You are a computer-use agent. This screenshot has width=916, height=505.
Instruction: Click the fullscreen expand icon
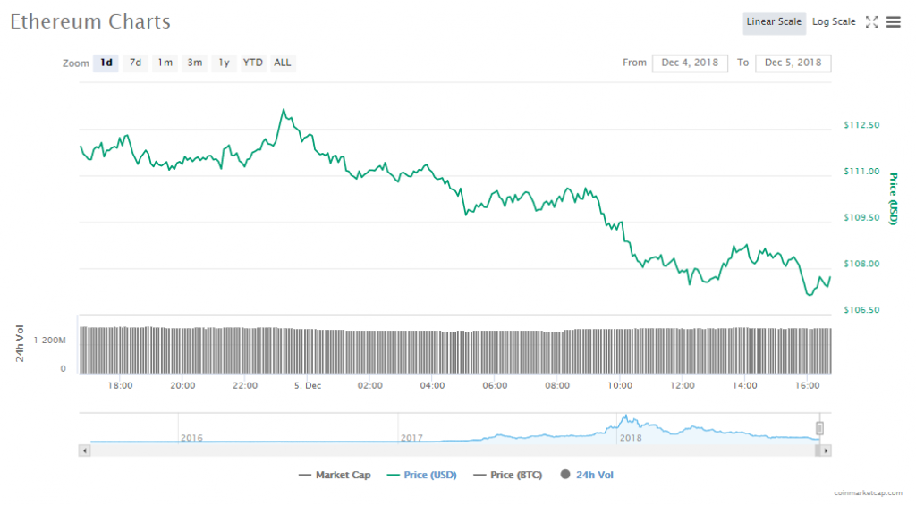coord(871,22)
